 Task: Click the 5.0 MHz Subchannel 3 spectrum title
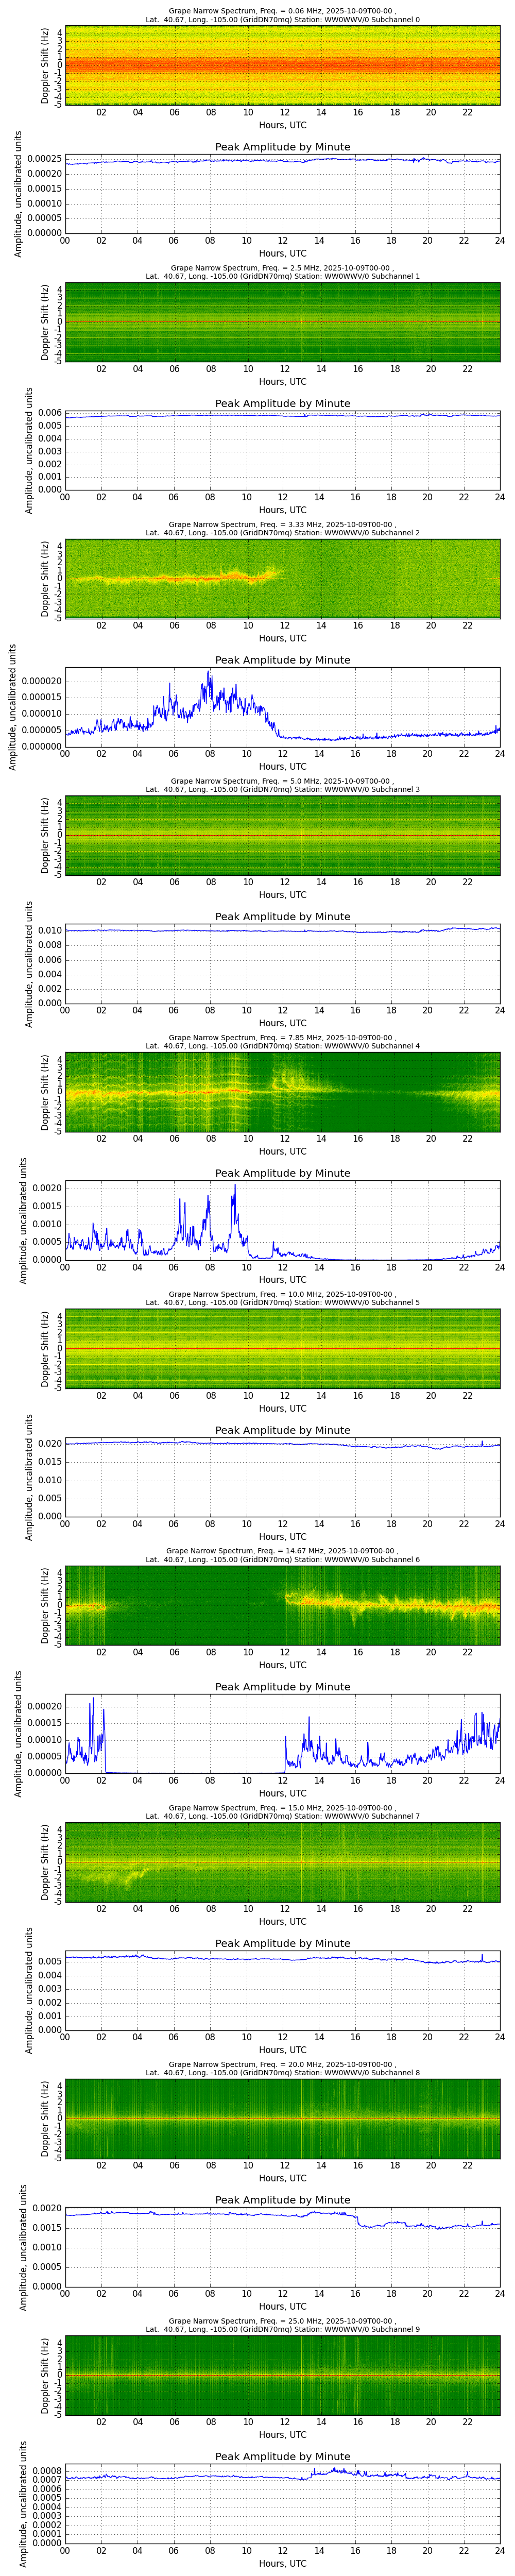282,785
